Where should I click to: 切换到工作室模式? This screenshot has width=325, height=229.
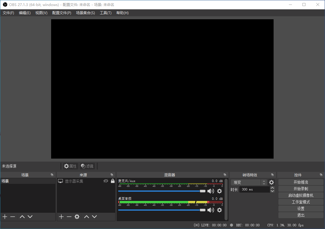[300, 202]
